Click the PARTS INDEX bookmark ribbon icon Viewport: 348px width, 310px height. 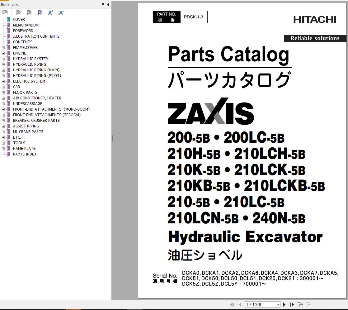(x=9, y=154)
